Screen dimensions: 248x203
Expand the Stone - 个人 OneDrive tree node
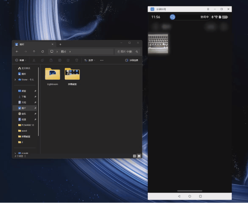[x=15, y=79]
